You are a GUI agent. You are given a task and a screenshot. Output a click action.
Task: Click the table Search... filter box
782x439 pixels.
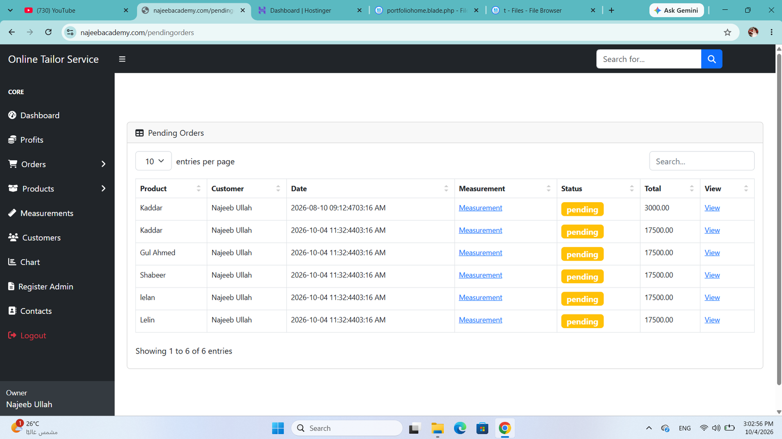click(x=701, y=161)
